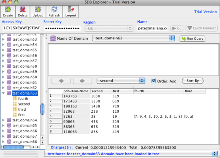Click the tree scrollbar up arrow
Screen dimensions: 220x158
tap(42, 138)
